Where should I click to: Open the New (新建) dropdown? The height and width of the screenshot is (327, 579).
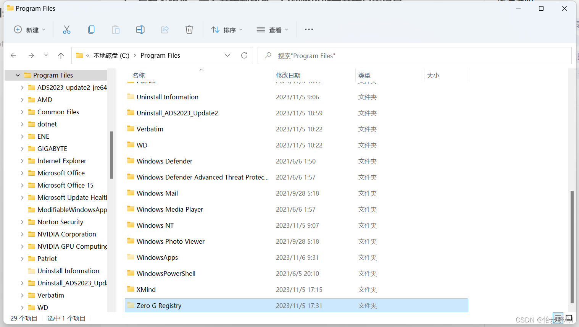[30, 30]
